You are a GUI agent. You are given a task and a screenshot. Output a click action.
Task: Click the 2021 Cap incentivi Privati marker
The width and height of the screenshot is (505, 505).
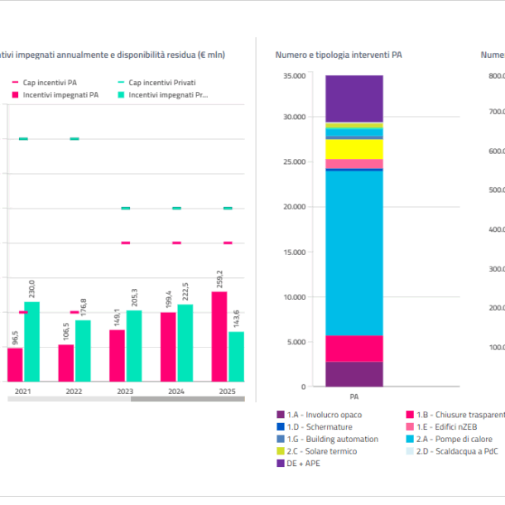click(x=23, y=139)
